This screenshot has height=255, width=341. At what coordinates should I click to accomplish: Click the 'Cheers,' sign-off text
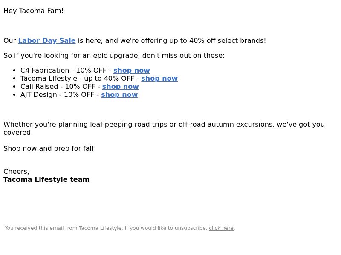[16, 172]
